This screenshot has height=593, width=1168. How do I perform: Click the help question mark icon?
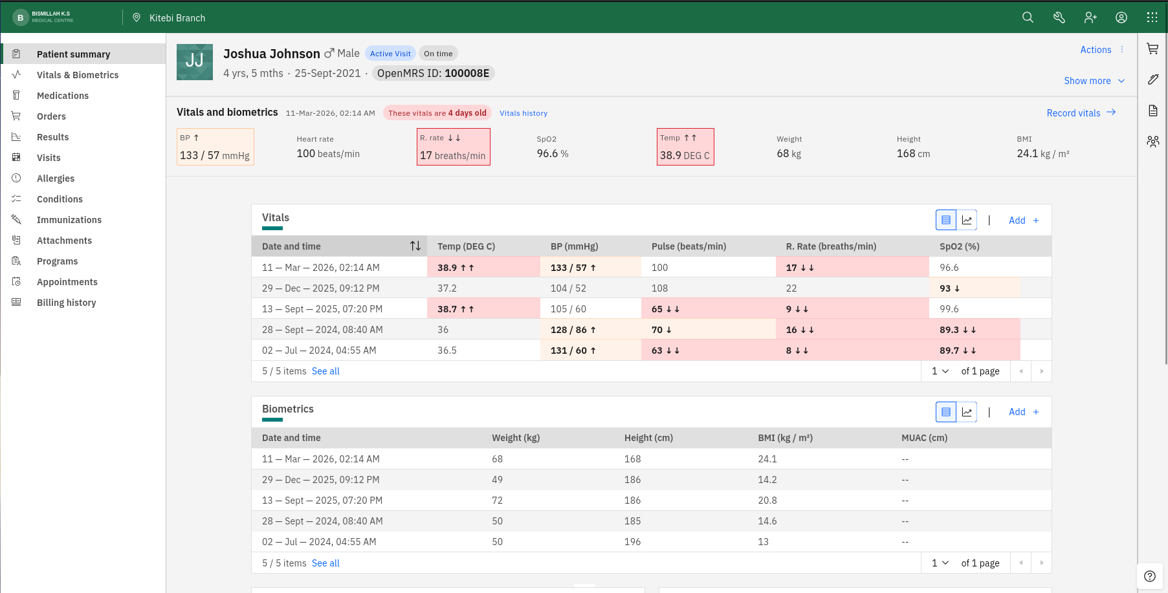tap(1149, 576)
